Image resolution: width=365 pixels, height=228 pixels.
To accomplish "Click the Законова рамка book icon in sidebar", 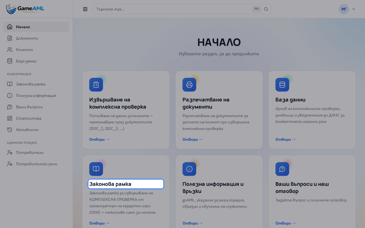I will [x=10, y=84].
